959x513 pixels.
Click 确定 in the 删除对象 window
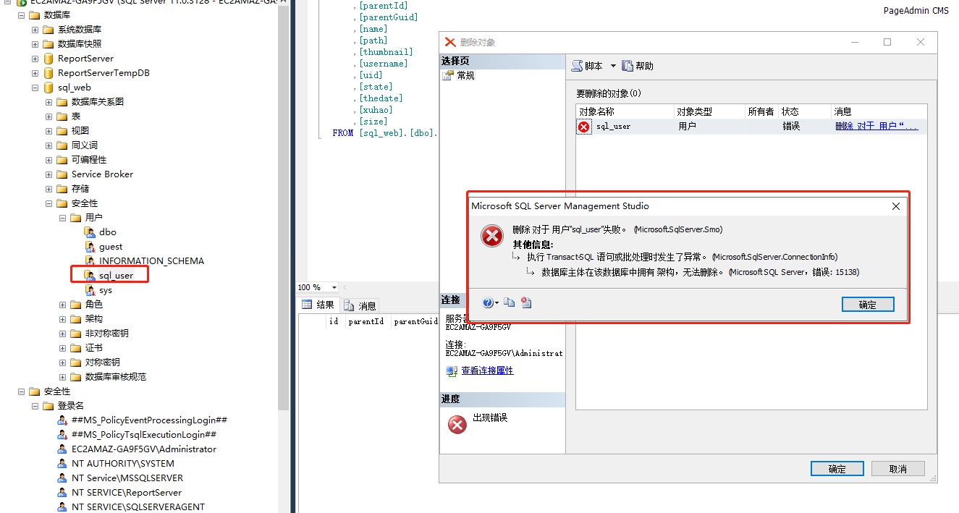click(x=837, y=469)
